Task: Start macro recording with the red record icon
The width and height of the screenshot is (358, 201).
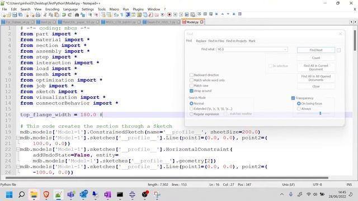Action: pos(169,15)
